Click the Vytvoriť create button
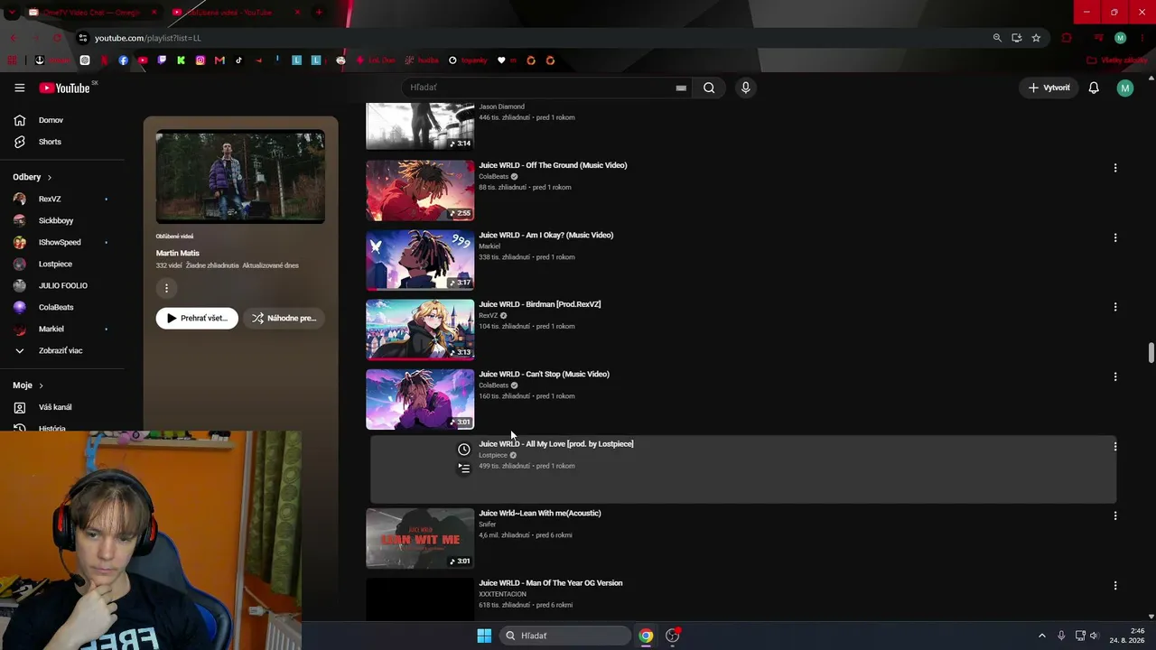The height and width of the screenshot is (650, 1156). tap(1049, 88)
